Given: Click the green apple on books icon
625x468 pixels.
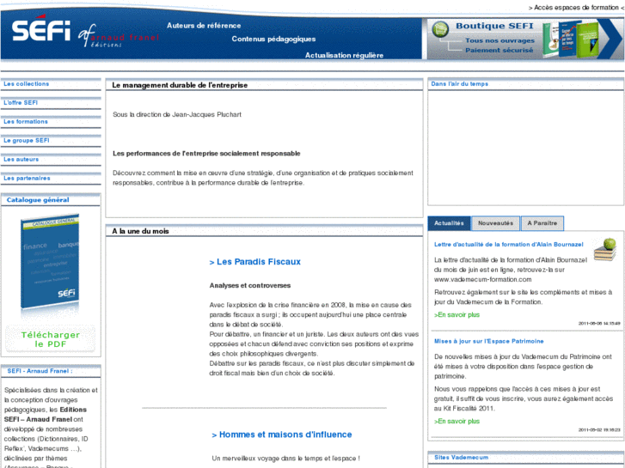Looking at the screenshot, I should coord(605,249).
